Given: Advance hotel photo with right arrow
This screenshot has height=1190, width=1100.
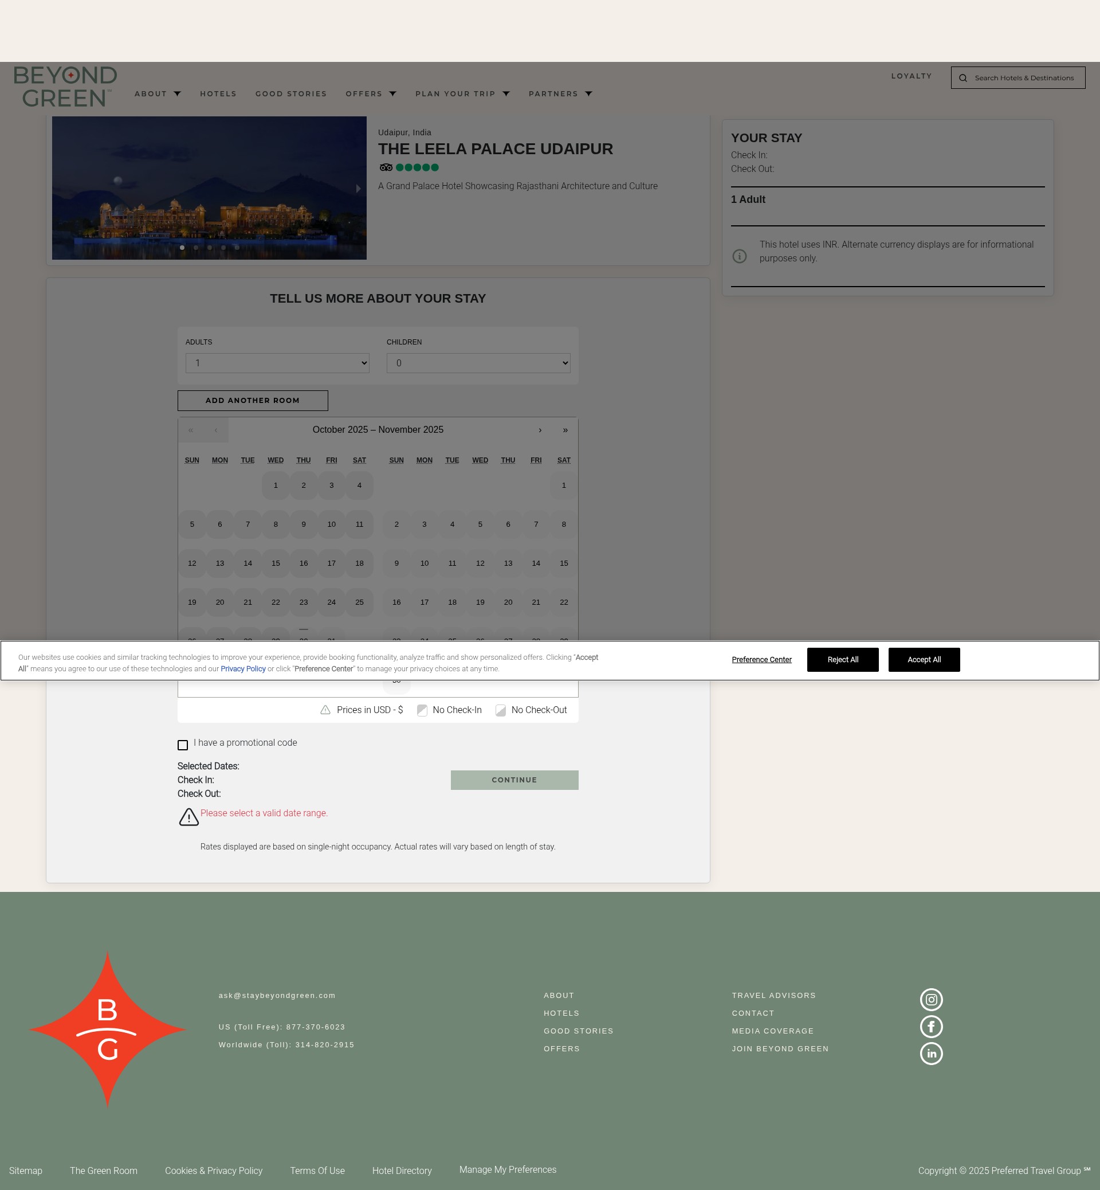Looking at the screenshot, I should coord(357,188).
